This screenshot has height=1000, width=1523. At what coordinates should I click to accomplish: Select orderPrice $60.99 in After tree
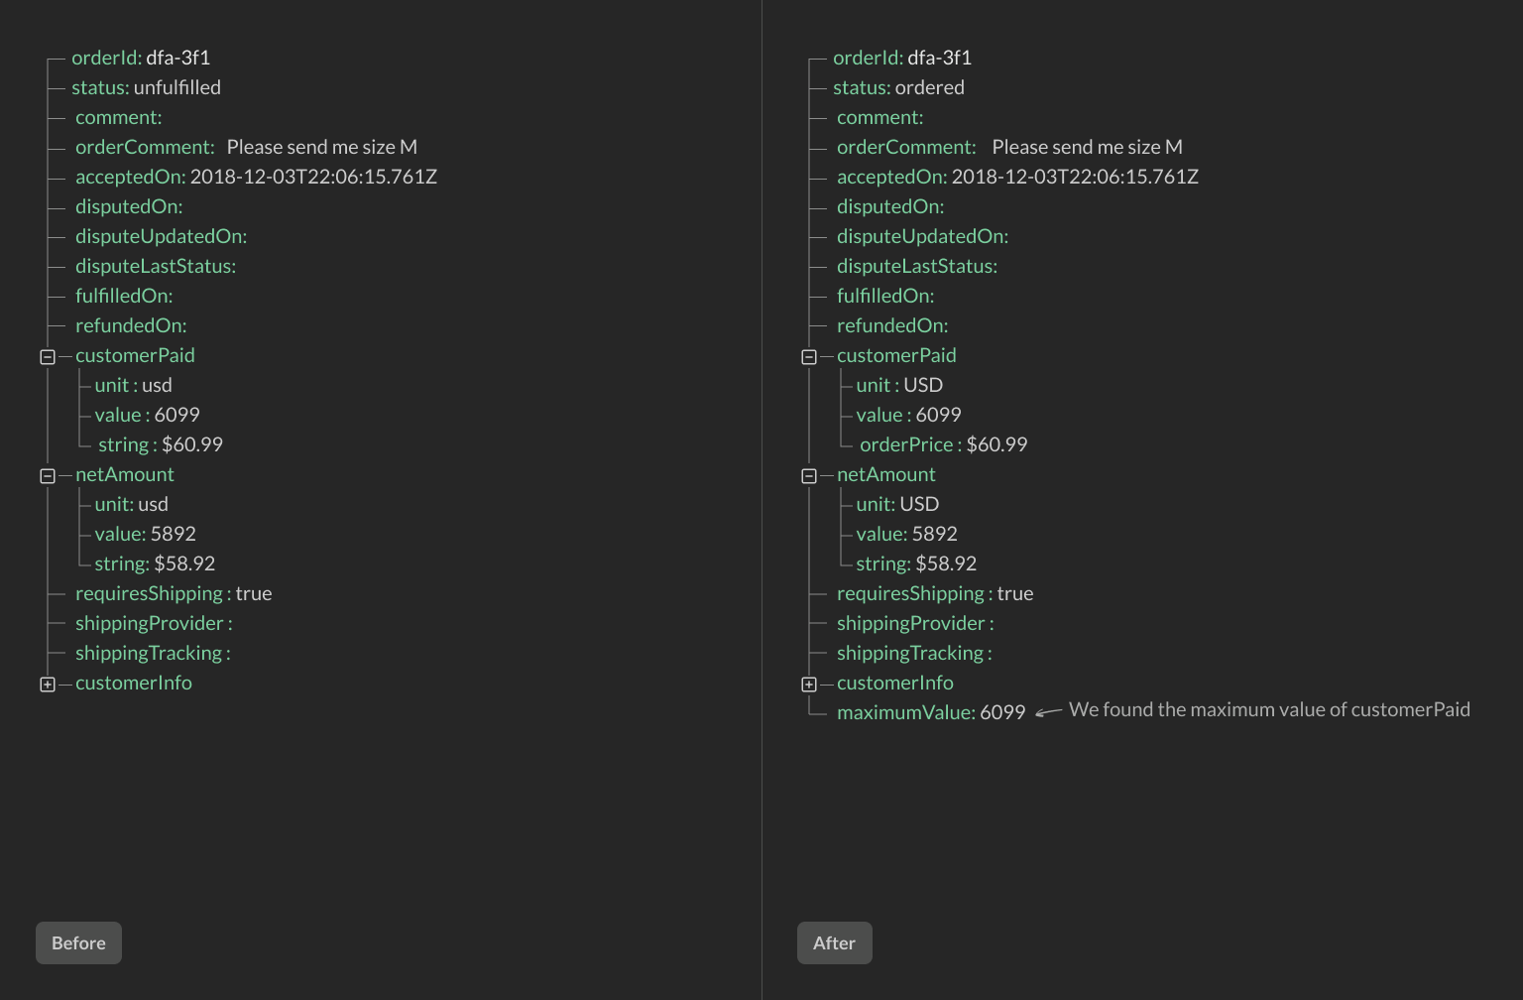tap(943, 444)
